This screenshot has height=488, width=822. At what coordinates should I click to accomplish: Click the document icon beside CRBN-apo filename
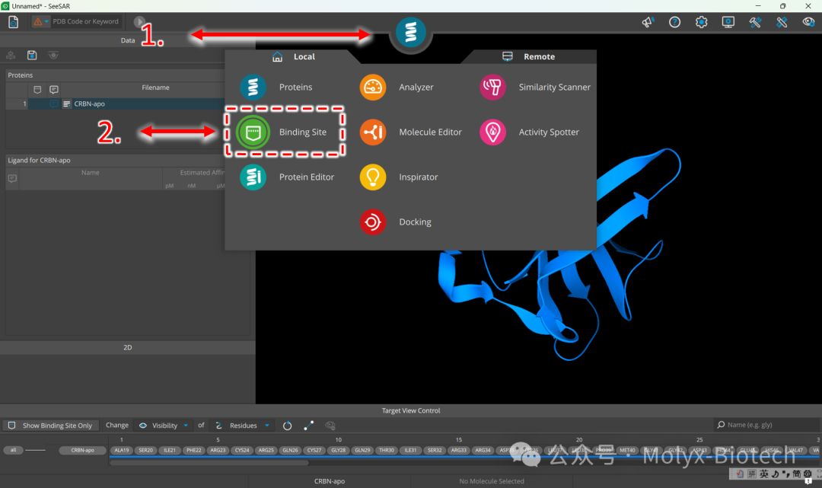(x=66, y=104)
